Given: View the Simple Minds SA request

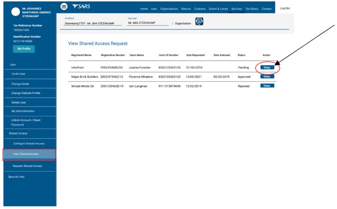Looking at the screenshot, I should coord(267,86).
